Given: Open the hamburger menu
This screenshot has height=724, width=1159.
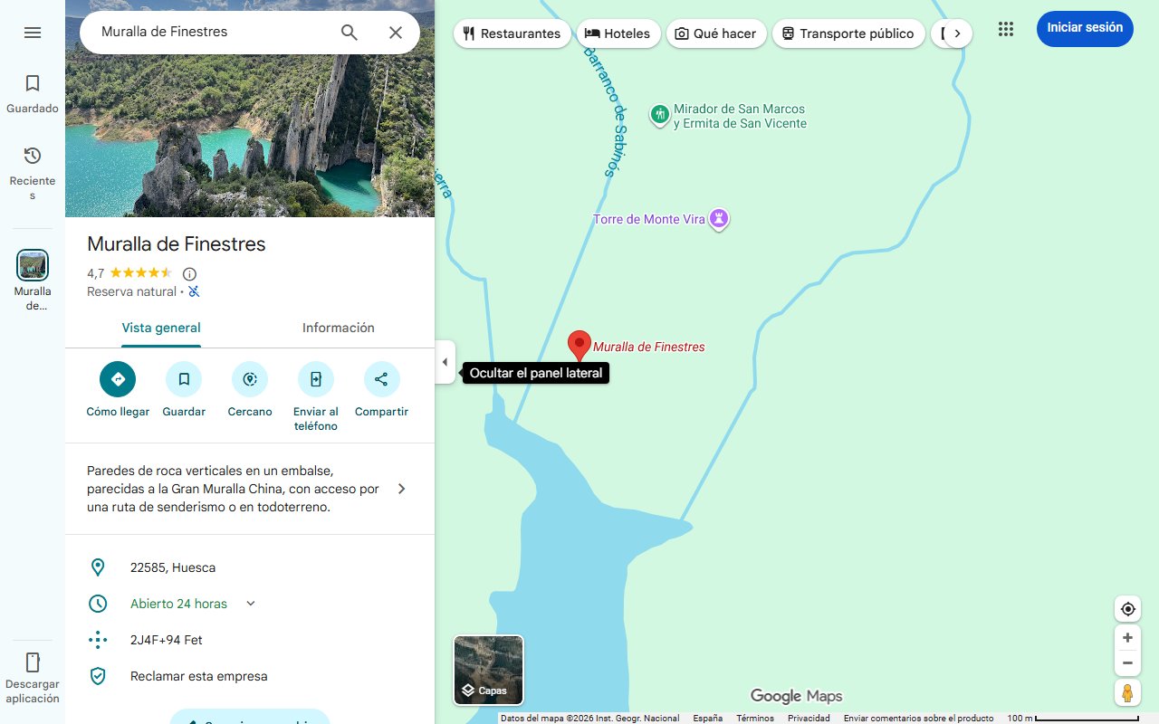Looking at the screenshot, I should pos(33,32).
